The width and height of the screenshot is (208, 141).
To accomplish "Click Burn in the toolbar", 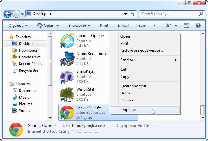I will tap(142, 26).
